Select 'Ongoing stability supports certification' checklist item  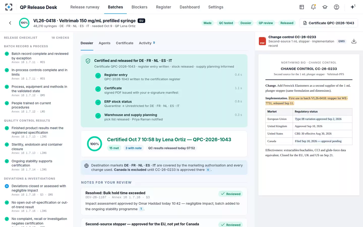pyautogui.click(x=37, y=165)
